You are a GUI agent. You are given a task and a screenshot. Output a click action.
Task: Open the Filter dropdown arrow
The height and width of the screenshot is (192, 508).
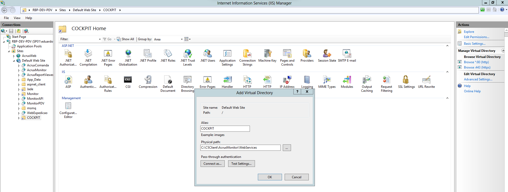pyautogui.click(x=100, y=39)
